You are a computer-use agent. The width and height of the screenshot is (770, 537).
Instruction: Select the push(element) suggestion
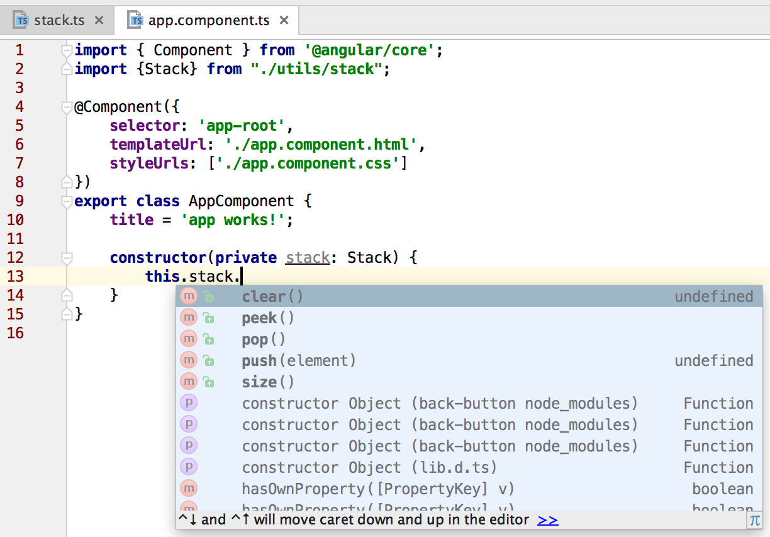point(299,361)
